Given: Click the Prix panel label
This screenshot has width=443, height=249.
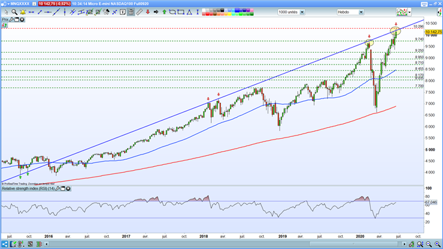Looking at the screenshot, I should 5,20.
